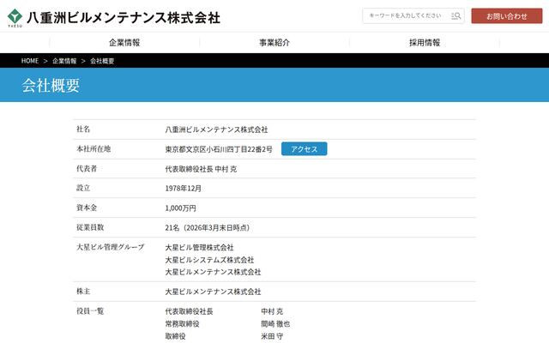Click the name 中村 克 in 役員一覧
The image size is (549, 343).
[272, 311]
